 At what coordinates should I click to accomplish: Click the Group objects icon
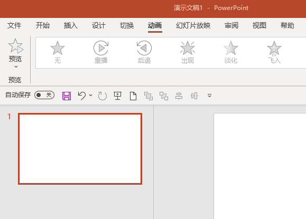point(164,96)
